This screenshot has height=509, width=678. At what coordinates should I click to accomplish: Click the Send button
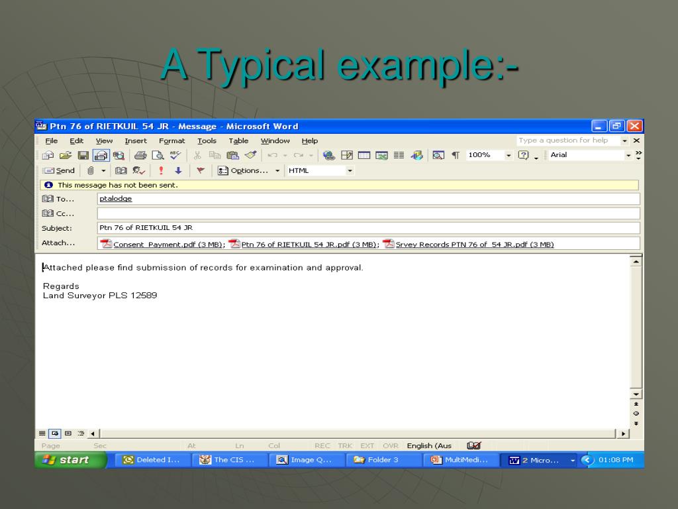click(59, 170)
